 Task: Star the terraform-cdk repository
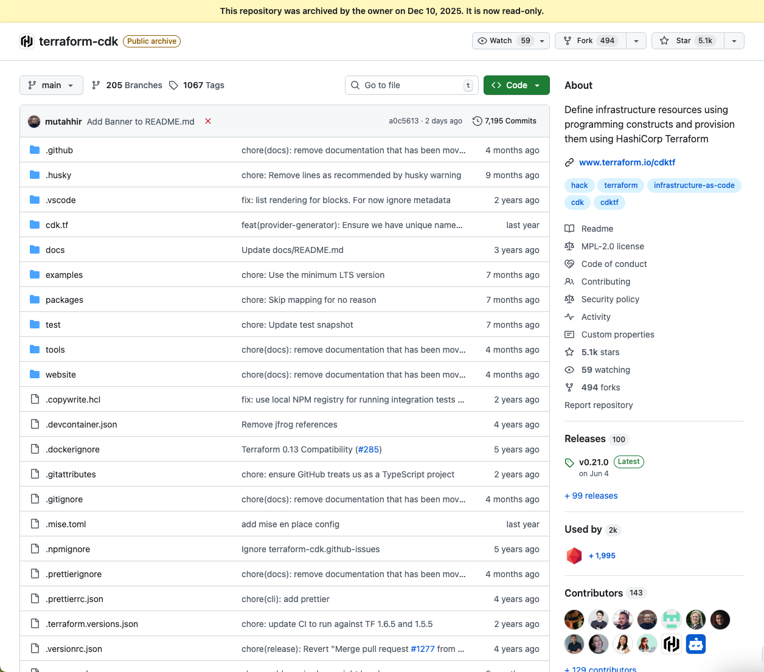pyautogui.click(x=688, y=41)
